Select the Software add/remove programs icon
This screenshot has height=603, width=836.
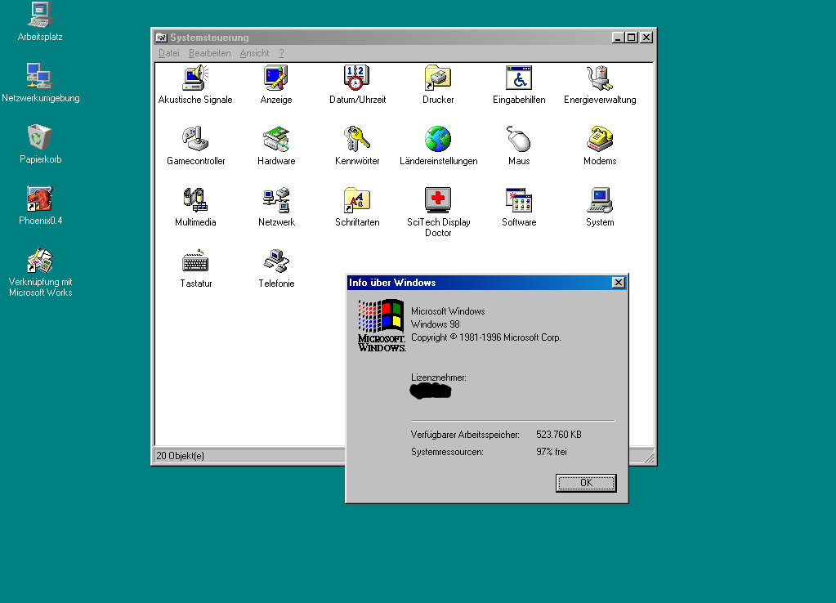(x=519, y=200)
